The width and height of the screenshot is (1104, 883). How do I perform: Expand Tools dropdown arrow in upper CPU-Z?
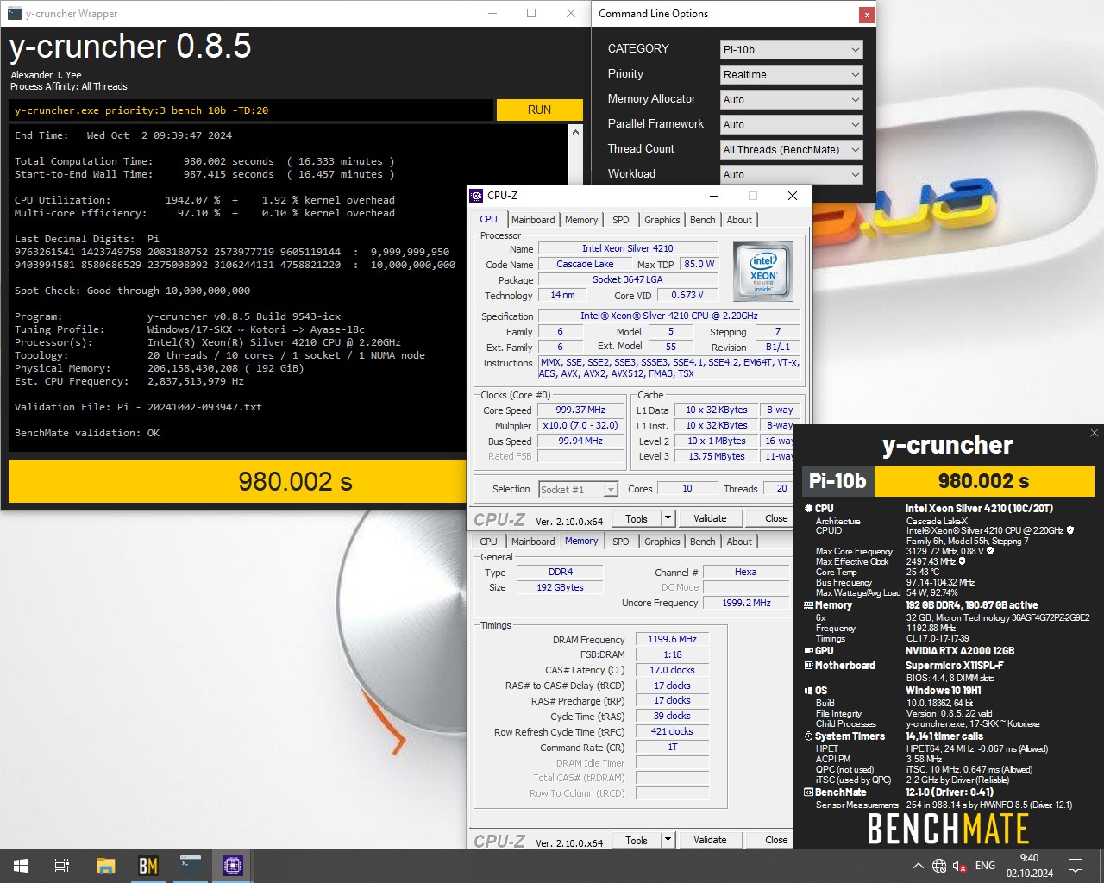(668, 518)
